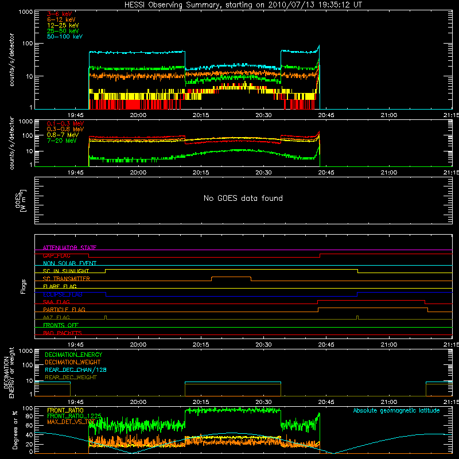This screenshot has width=459, height=459.
Task: Click the yellow 0.8-7 MeV legend label
Action: coord(63,135)
